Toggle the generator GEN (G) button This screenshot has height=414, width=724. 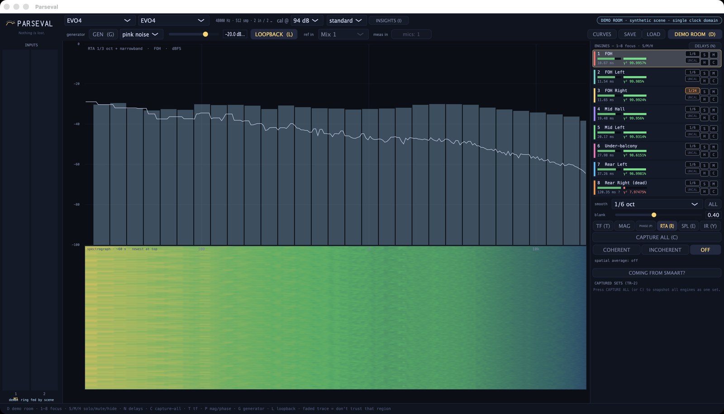click(x=103, y=34)
